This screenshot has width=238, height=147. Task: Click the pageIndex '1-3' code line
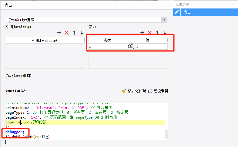pyautogui.click(x=61, y=117)
